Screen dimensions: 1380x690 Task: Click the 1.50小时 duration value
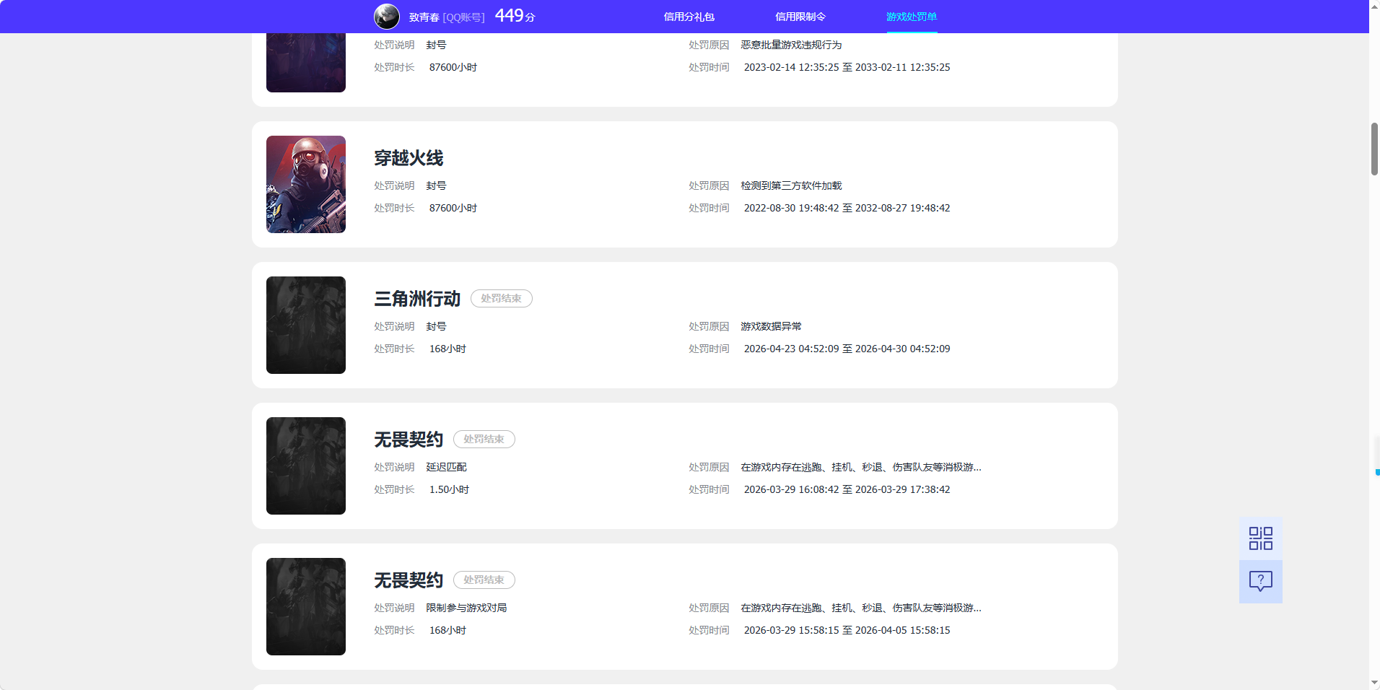click(x=449, y=489)
